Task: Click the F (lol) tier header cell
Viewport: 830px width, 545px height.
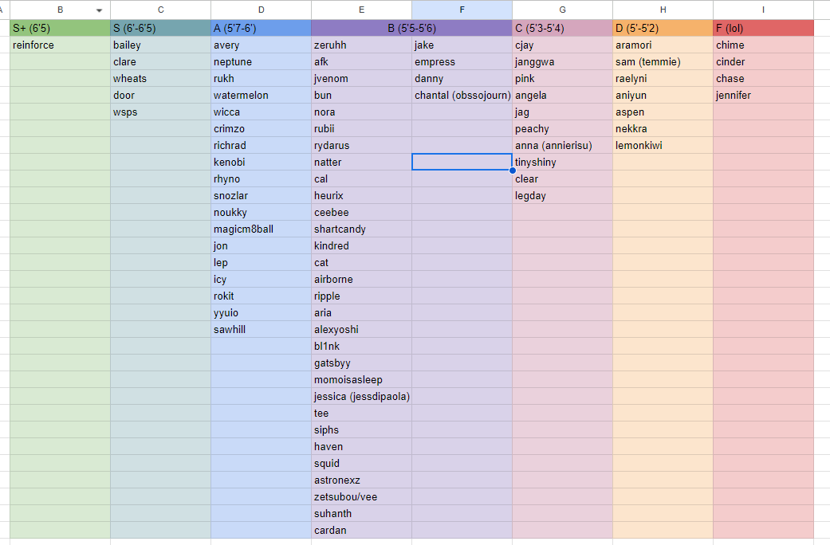Action: tap(763, 28)
